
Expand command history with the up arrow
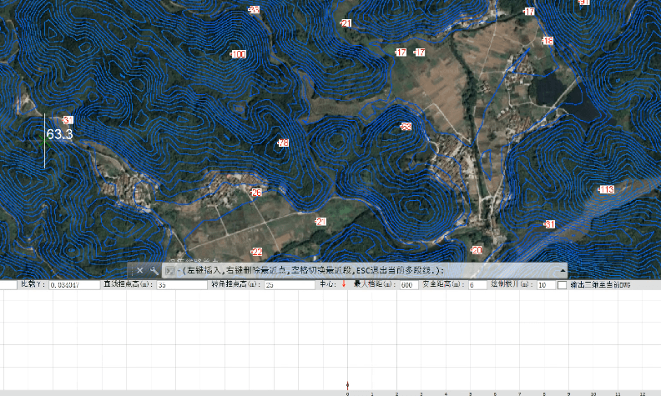[563, 271]
